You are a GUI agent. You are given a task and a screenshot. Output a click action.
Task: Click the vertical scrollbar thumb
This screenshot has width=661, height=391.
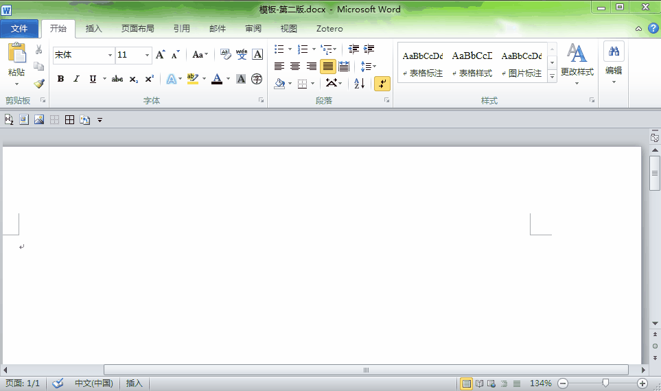pyautogui.click(x=655, y=173)
